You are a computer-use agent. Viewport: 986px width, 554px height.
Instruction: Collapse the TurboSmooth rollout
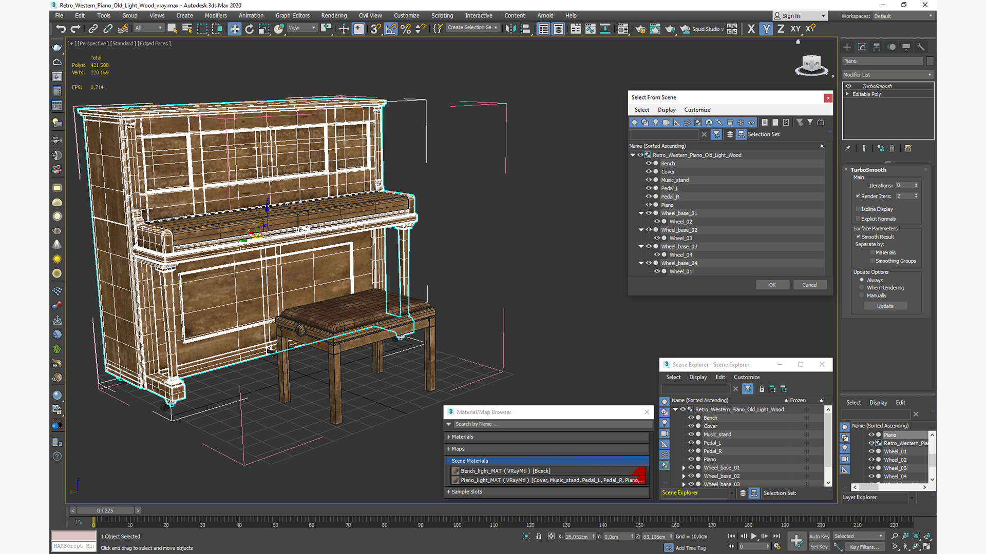(x=846, y=170)
